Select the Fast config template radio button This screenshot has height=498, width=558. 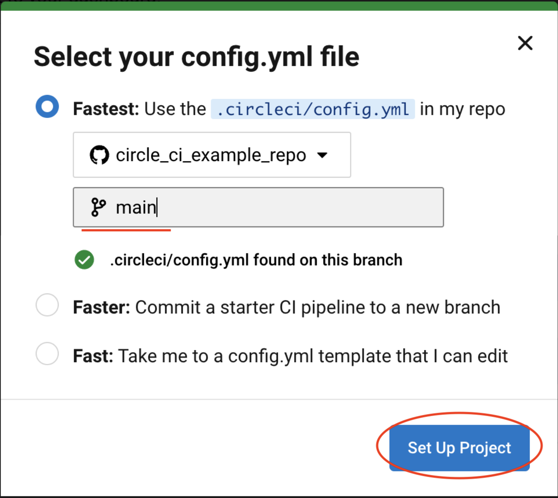pos(47,353)
